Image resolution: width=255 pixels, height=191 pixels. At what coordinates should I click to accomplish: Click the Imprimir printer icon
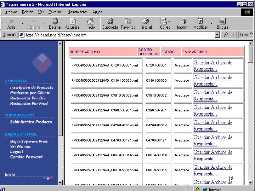[183, 21]
